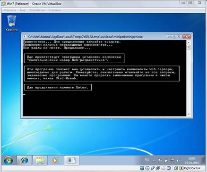Screen dimensions: 207x172
Task: Open the Корзина recycle bin desktop icon
Action: pos(12,23)
